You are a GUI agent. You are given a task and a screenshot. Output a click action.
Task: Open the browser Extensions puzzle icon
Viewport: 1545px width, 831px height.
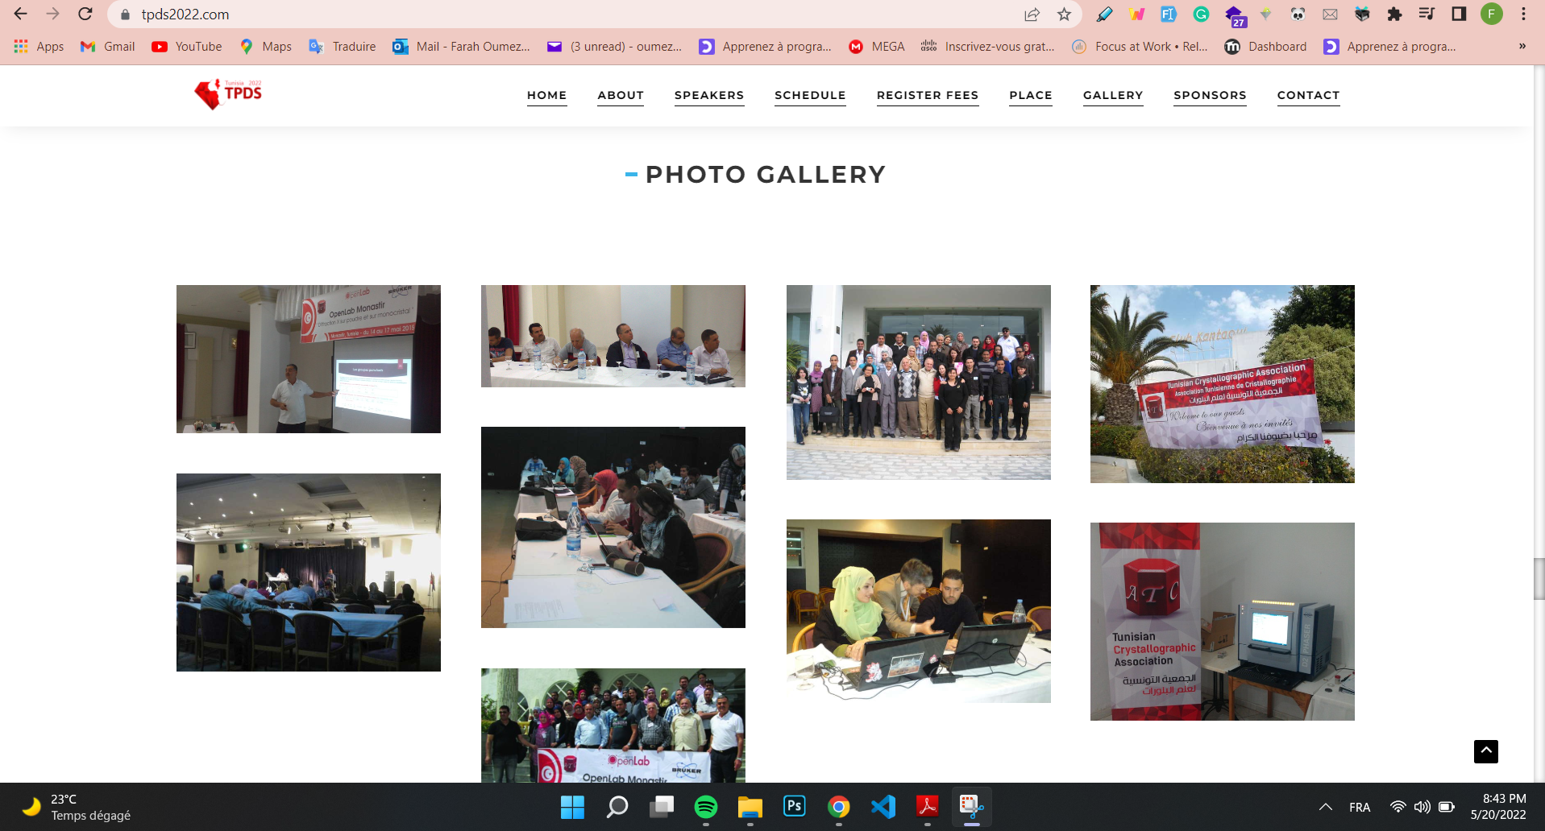[x=1394, y=14]
